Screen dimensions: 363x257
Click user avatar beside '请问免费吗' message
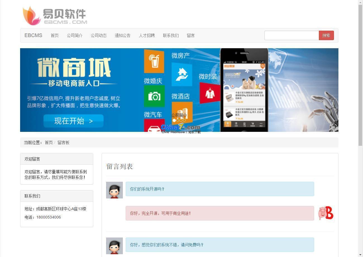114,246
